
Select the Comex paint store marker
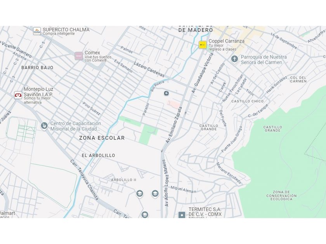click(79, 56)
